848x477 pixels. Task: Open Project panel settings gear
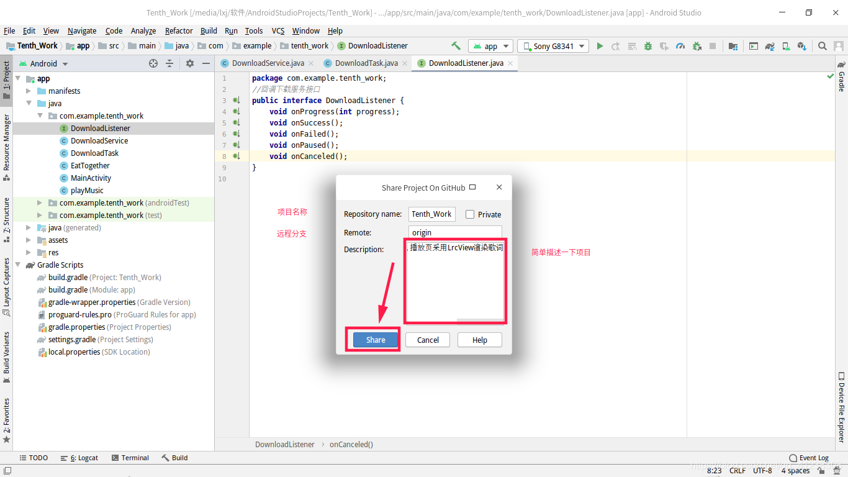pos(190,63)
